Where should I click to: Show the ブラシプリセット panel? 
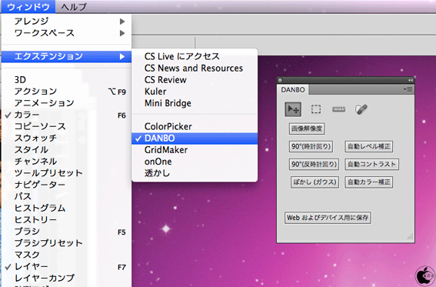(x=66, y=243)
